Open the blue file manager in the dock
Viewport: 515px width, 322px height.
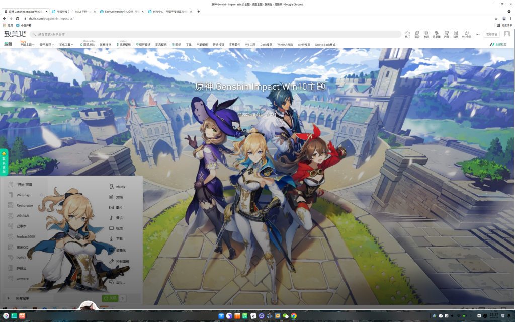click(x=221, y=316)
